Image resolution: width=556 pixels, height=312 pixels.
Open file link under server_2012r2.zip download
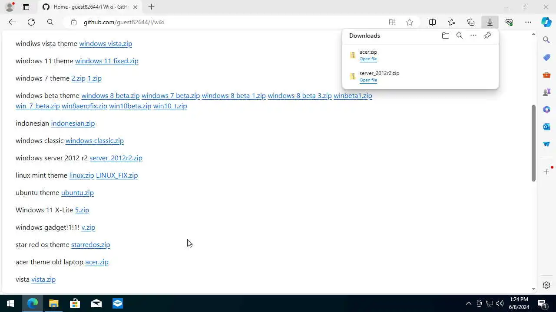click(x=368, y=80)
